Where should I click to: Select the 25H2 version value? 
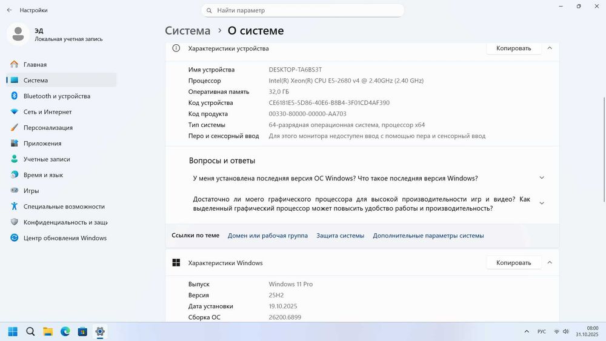(x=276, y=295)
